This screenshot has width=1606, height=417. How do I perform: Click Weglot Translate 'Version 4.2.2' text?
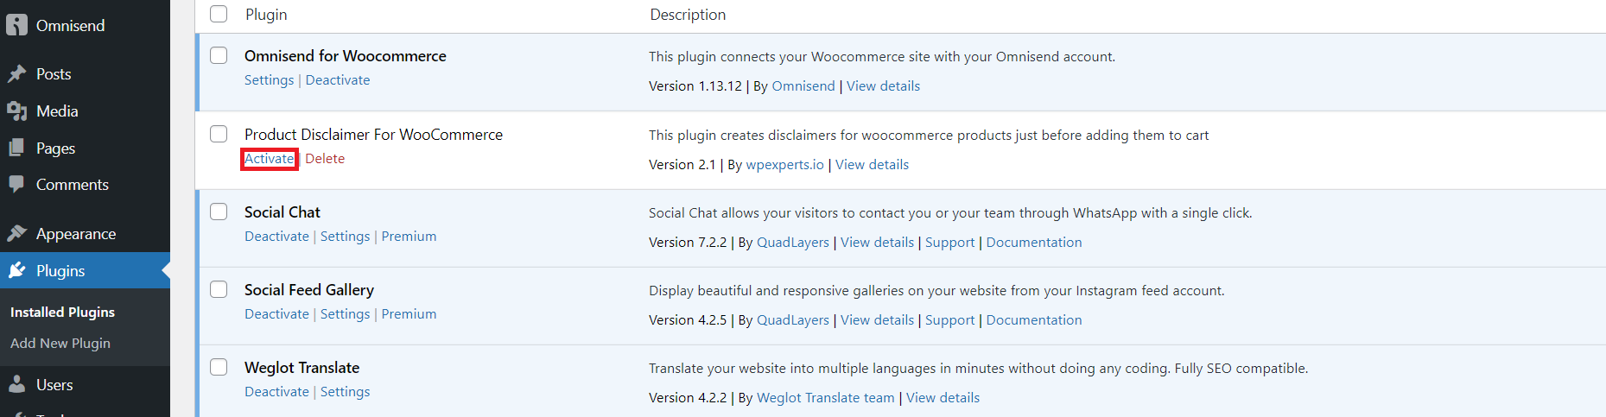tap(688, 398)
